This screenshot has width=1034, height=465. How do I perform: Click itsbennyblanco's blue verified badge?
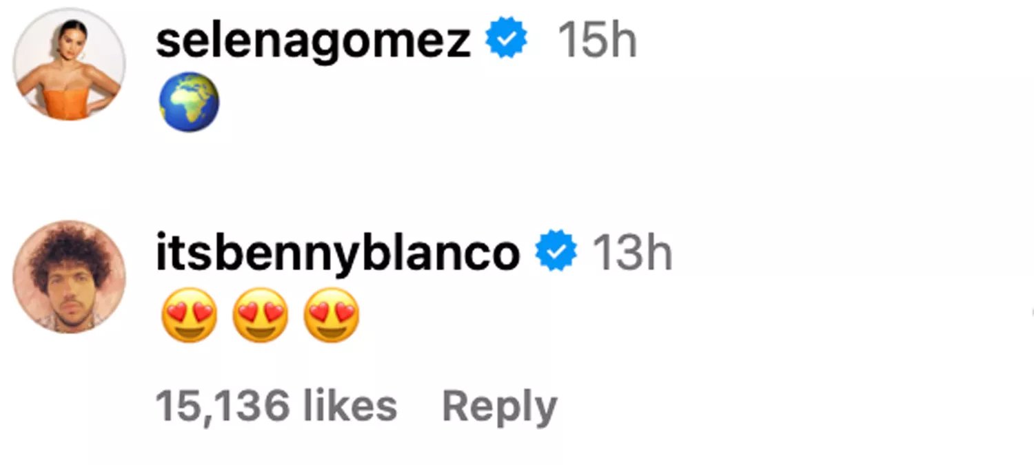557,253
